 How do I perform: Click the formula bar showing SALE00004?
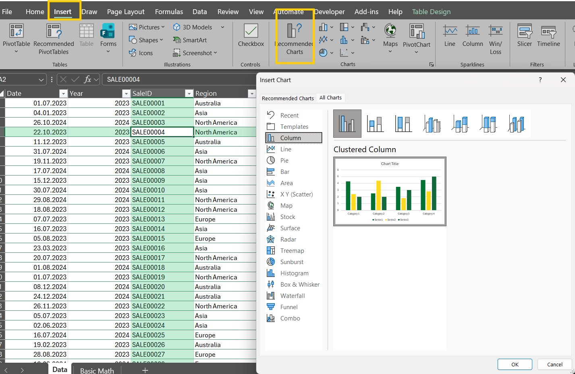[x=179, y=79]
